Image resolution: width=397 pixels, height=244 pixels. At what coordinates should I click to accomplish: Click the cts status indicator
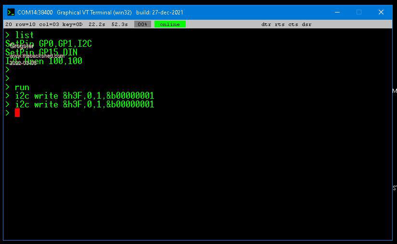(293, 24)
